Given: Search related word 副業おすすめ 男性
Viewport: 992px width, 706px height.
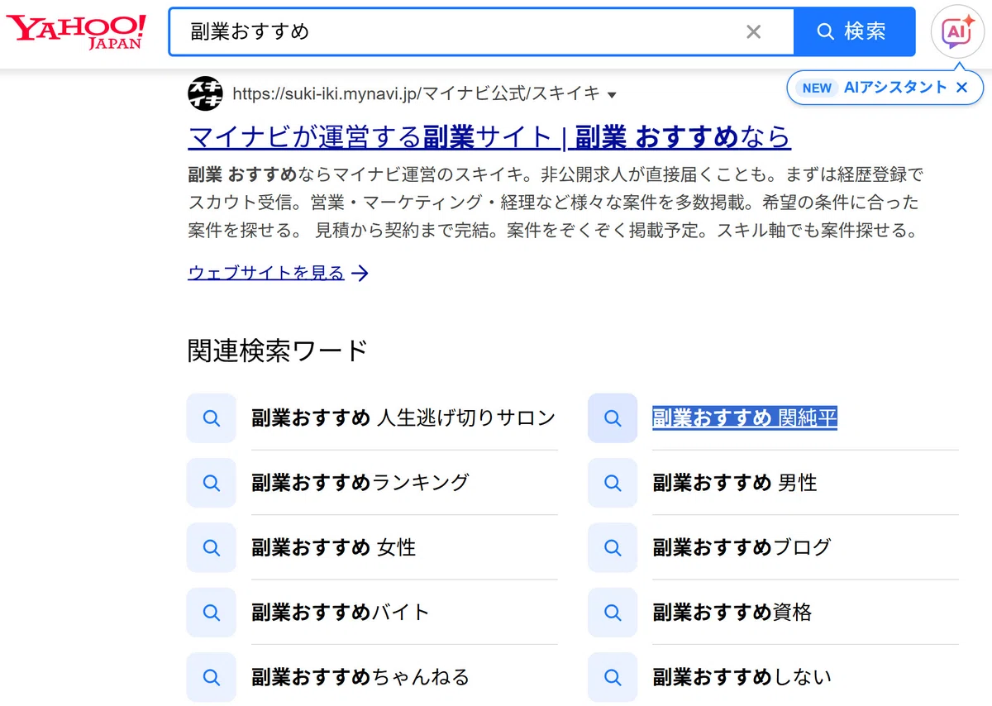Looking at the screenshot, I should point(735,483).
